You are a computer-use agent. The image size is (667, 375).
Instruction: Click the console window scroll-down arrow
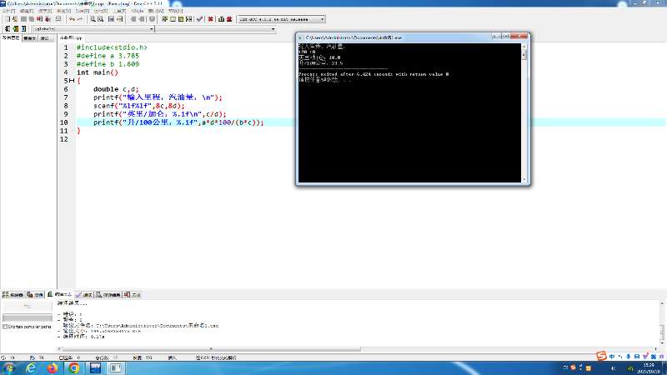pyautogui.click(x=524, y=179)
